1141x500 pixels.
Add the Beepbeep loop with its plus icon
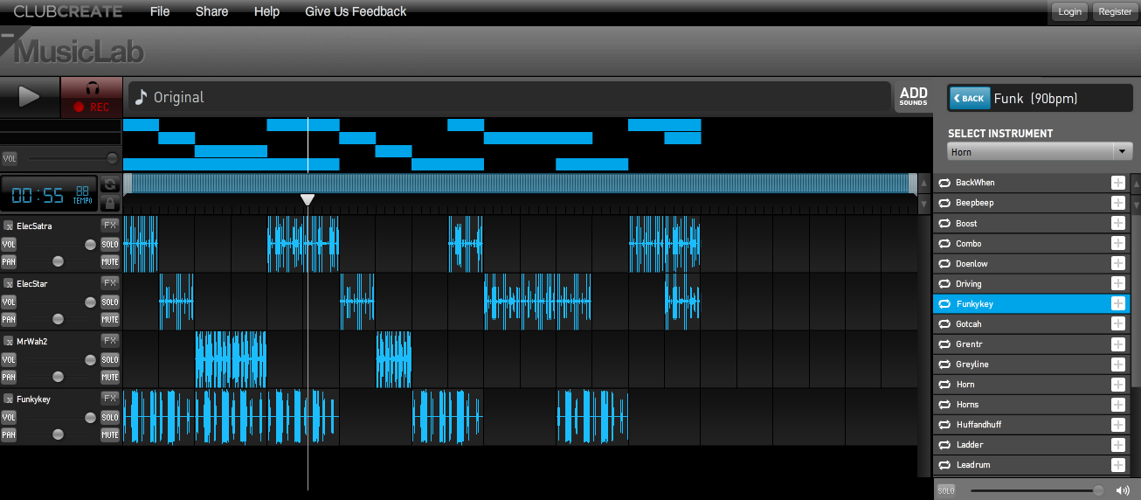pos(1117,203)
